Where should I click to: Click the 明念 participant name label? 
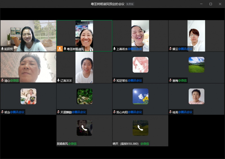point(7,112)
